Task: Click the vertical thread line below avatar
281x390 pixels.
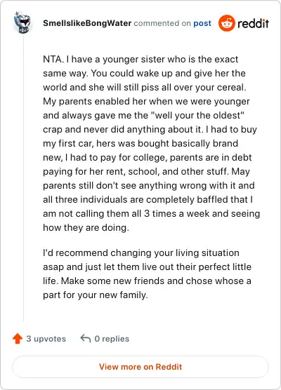Action: (x=24, y=178)
